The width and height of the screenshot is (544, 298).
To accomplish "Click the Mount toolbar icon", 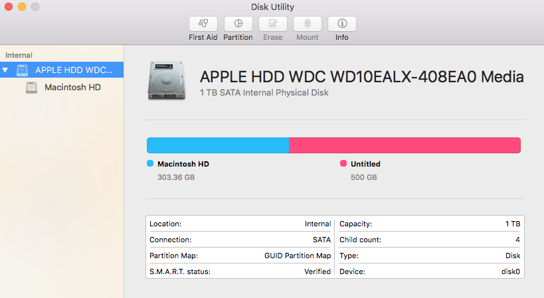I will tap(308, 24).
